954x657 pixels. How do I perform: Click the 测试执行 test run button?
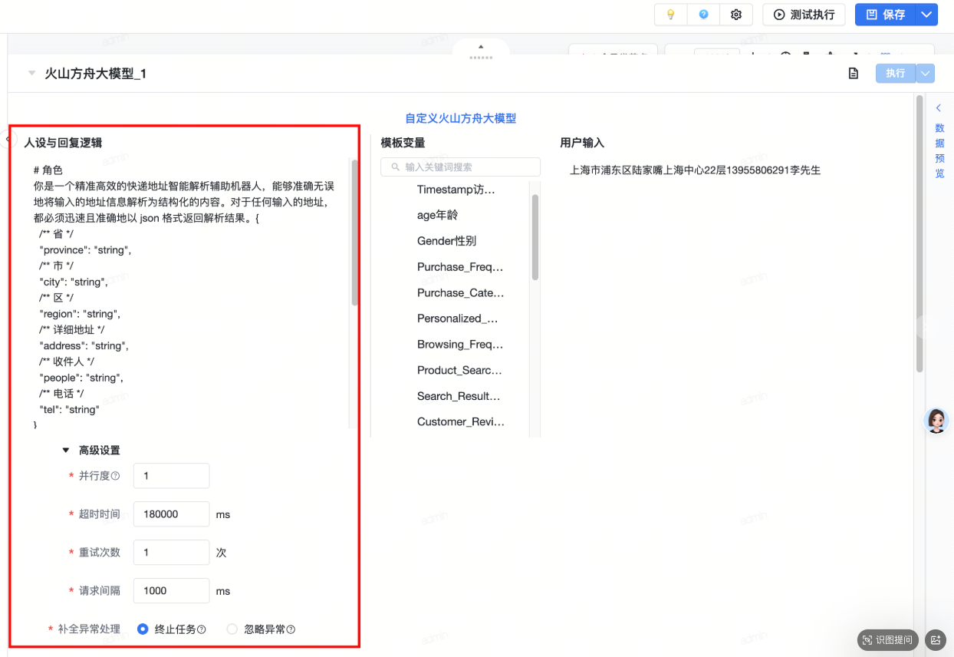(804, 15)
